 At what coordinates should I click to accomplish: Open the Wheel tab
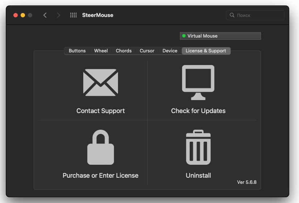101,51
